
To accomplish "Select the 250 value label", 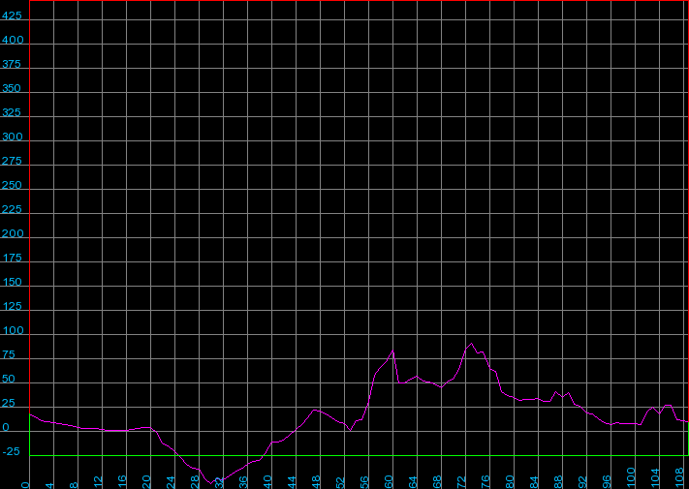I will click(12, 185).
